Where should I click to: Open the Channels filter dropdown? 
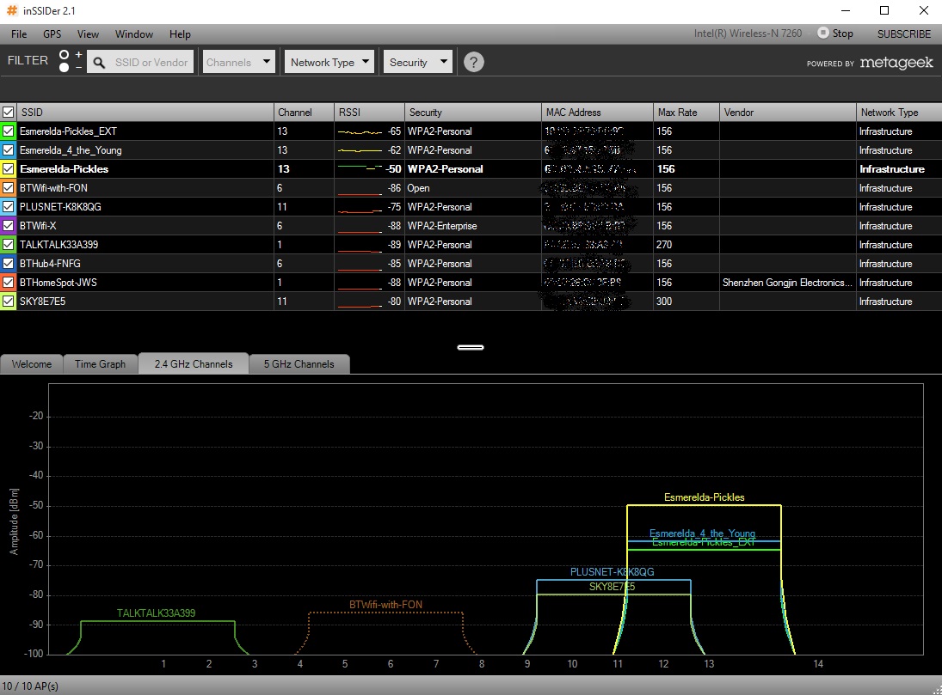[x=239, y=62]
